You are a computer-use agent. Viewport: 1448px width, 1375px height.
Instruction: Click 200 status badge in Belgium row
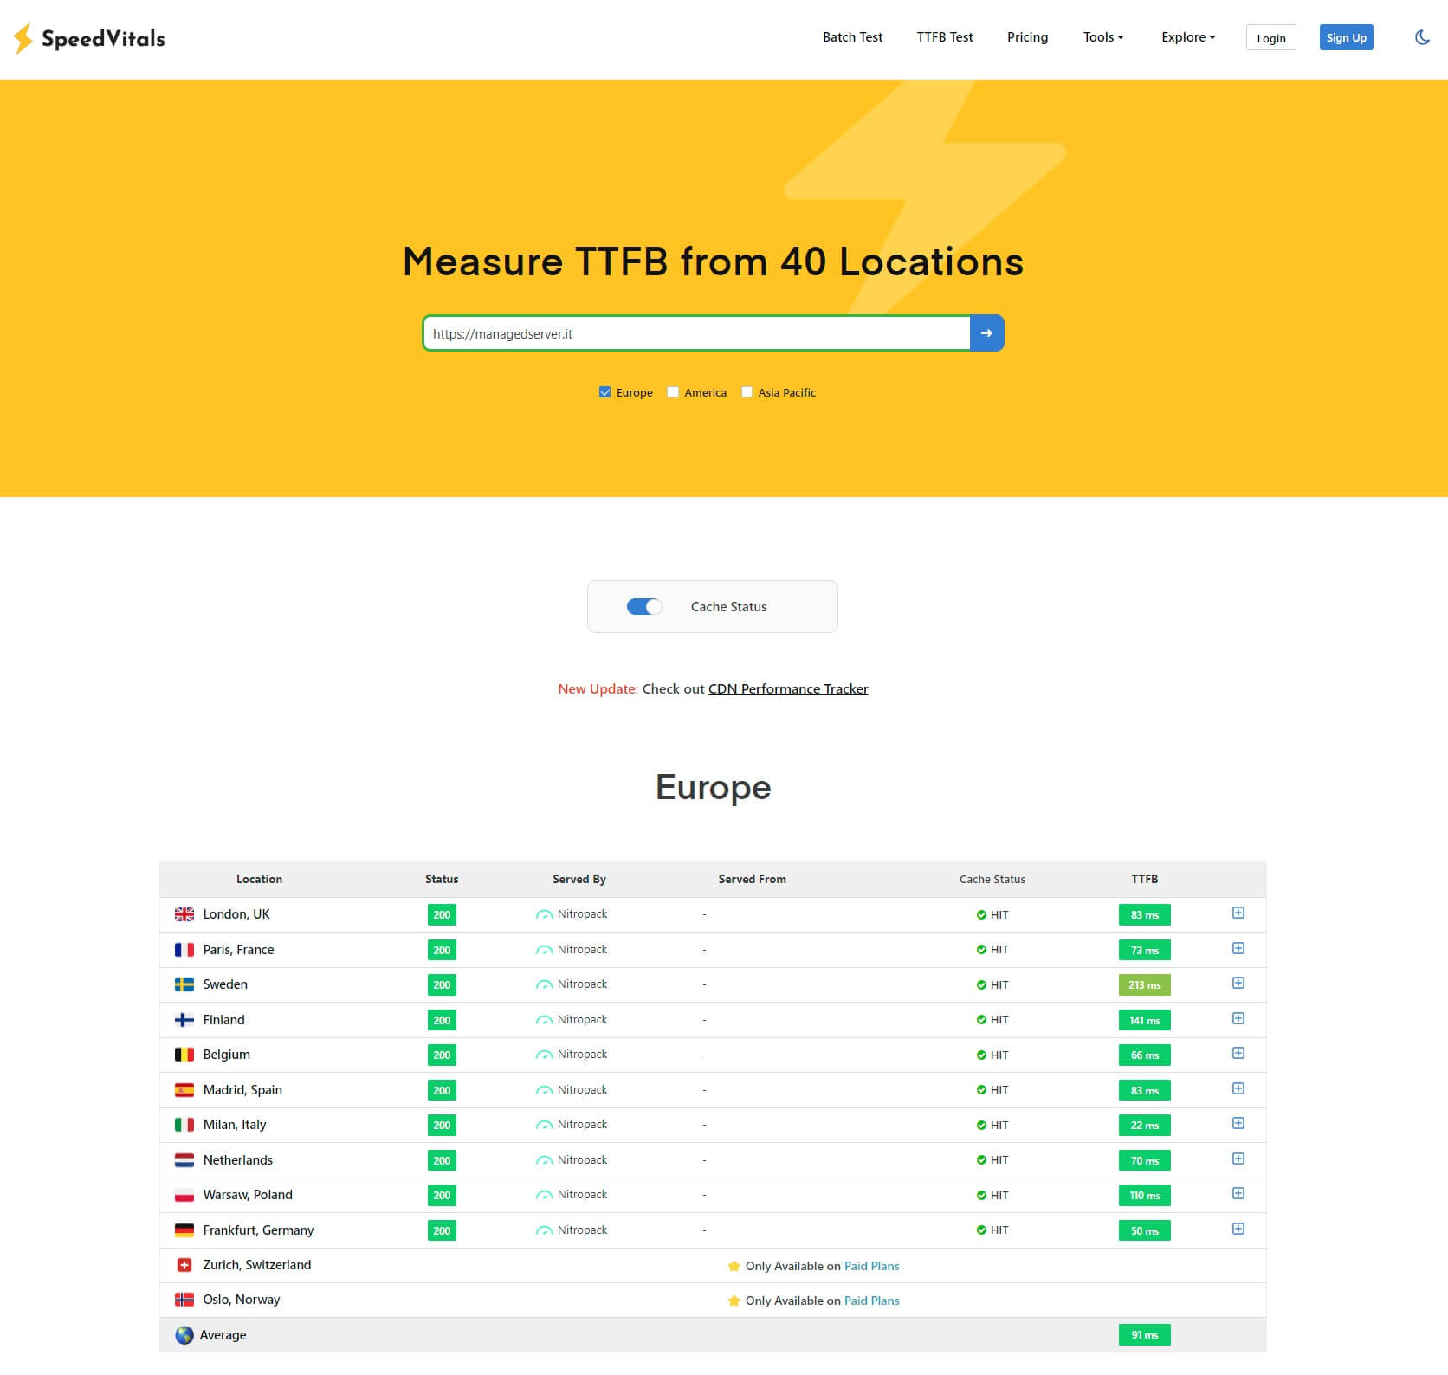coord(442,1055)
